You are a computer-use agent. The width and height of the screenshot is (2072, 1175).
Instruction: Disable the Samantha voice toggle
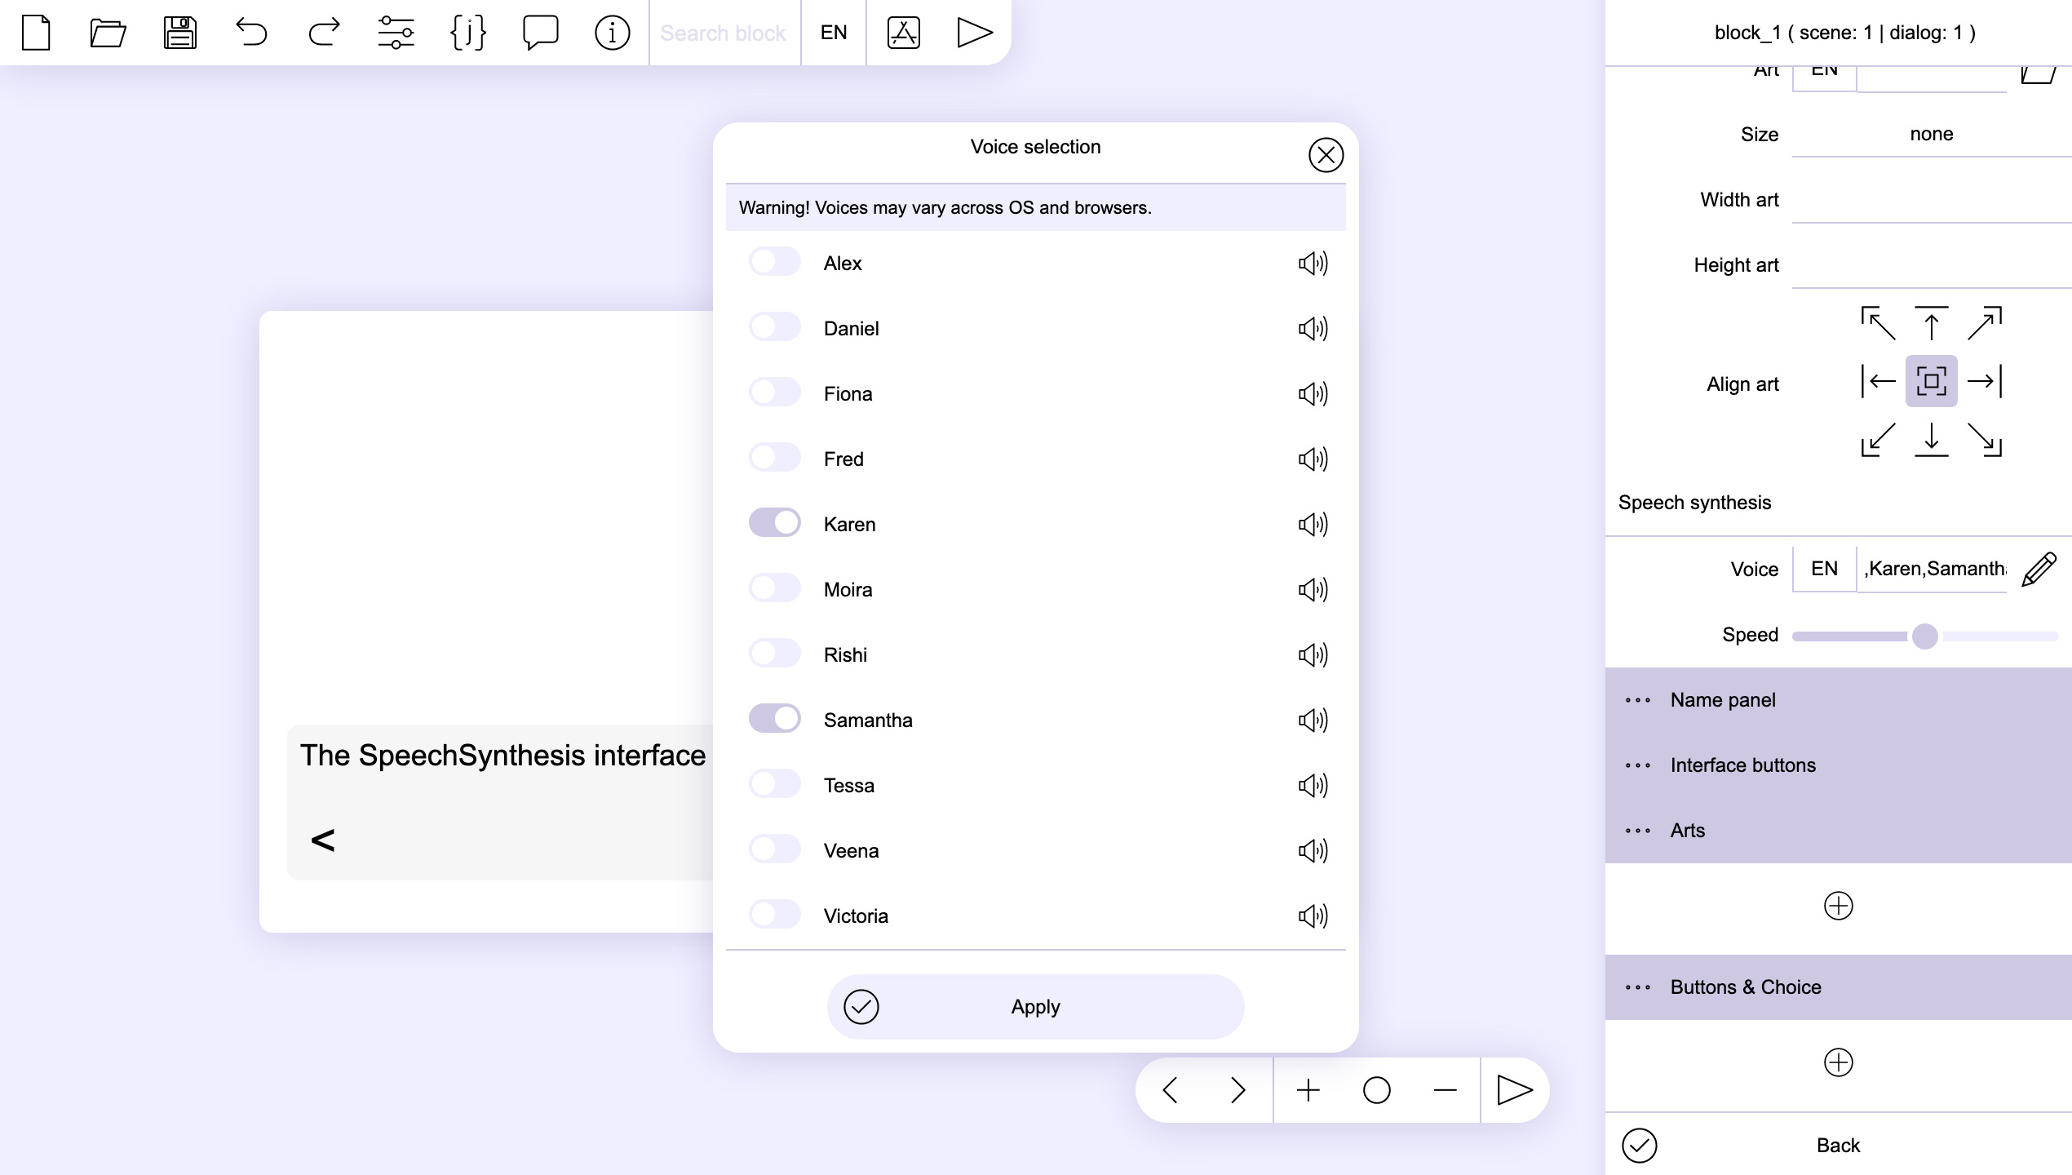click(x=774, y=719)
